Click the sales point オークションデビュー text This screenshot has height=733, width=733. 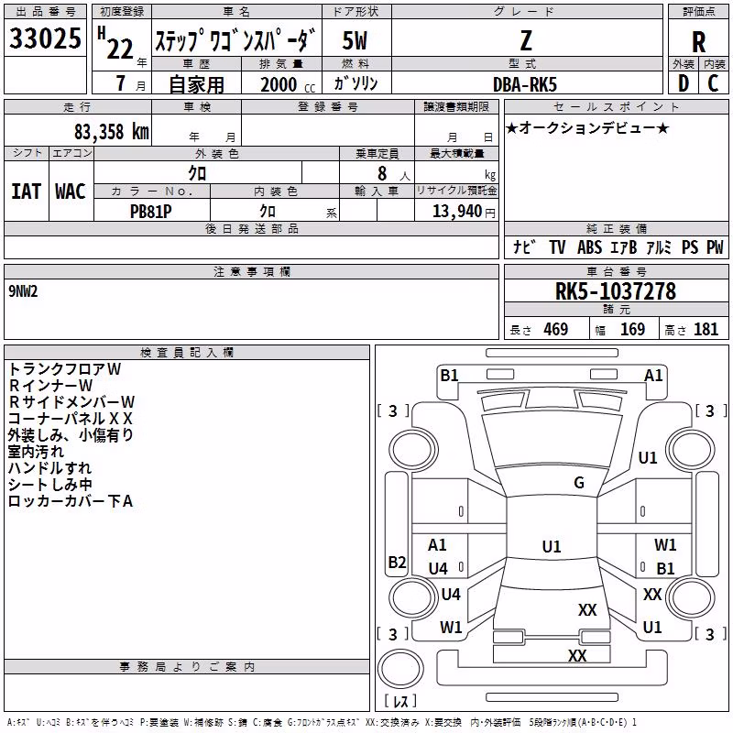587,128
